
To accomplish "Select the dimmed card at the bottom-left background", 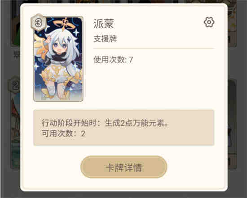I will [15, 126].
